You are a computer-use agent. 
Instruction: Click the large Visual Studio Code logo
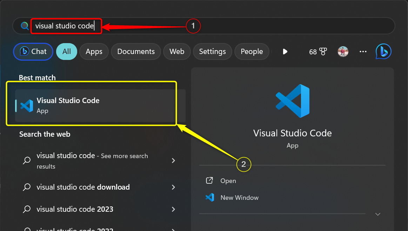[292, 101]
